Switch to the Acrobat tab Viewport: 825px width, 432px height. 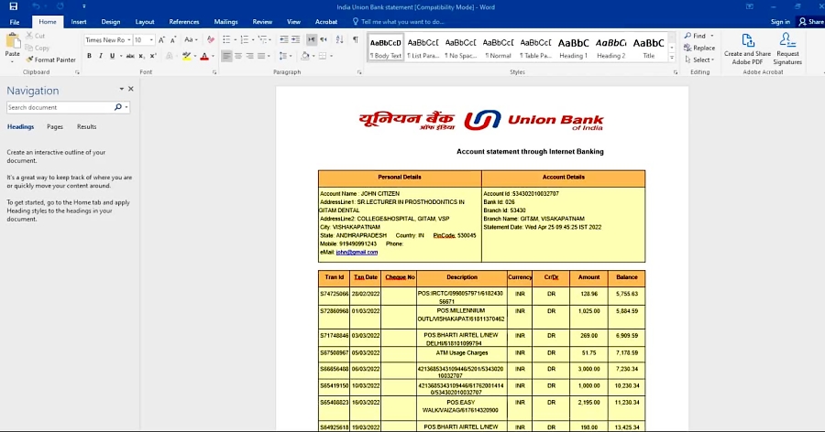[326, 22]
